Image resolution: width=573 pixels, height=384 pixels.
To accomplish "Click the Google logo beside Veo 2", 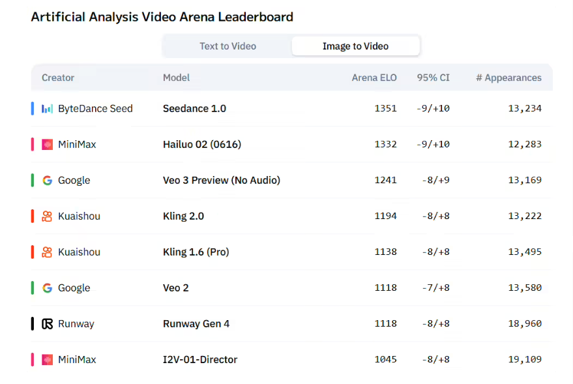I will 47,288.
